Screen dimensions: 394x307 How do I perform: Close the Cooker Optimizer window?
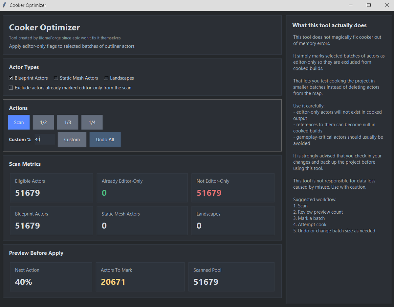click(387, 5)
